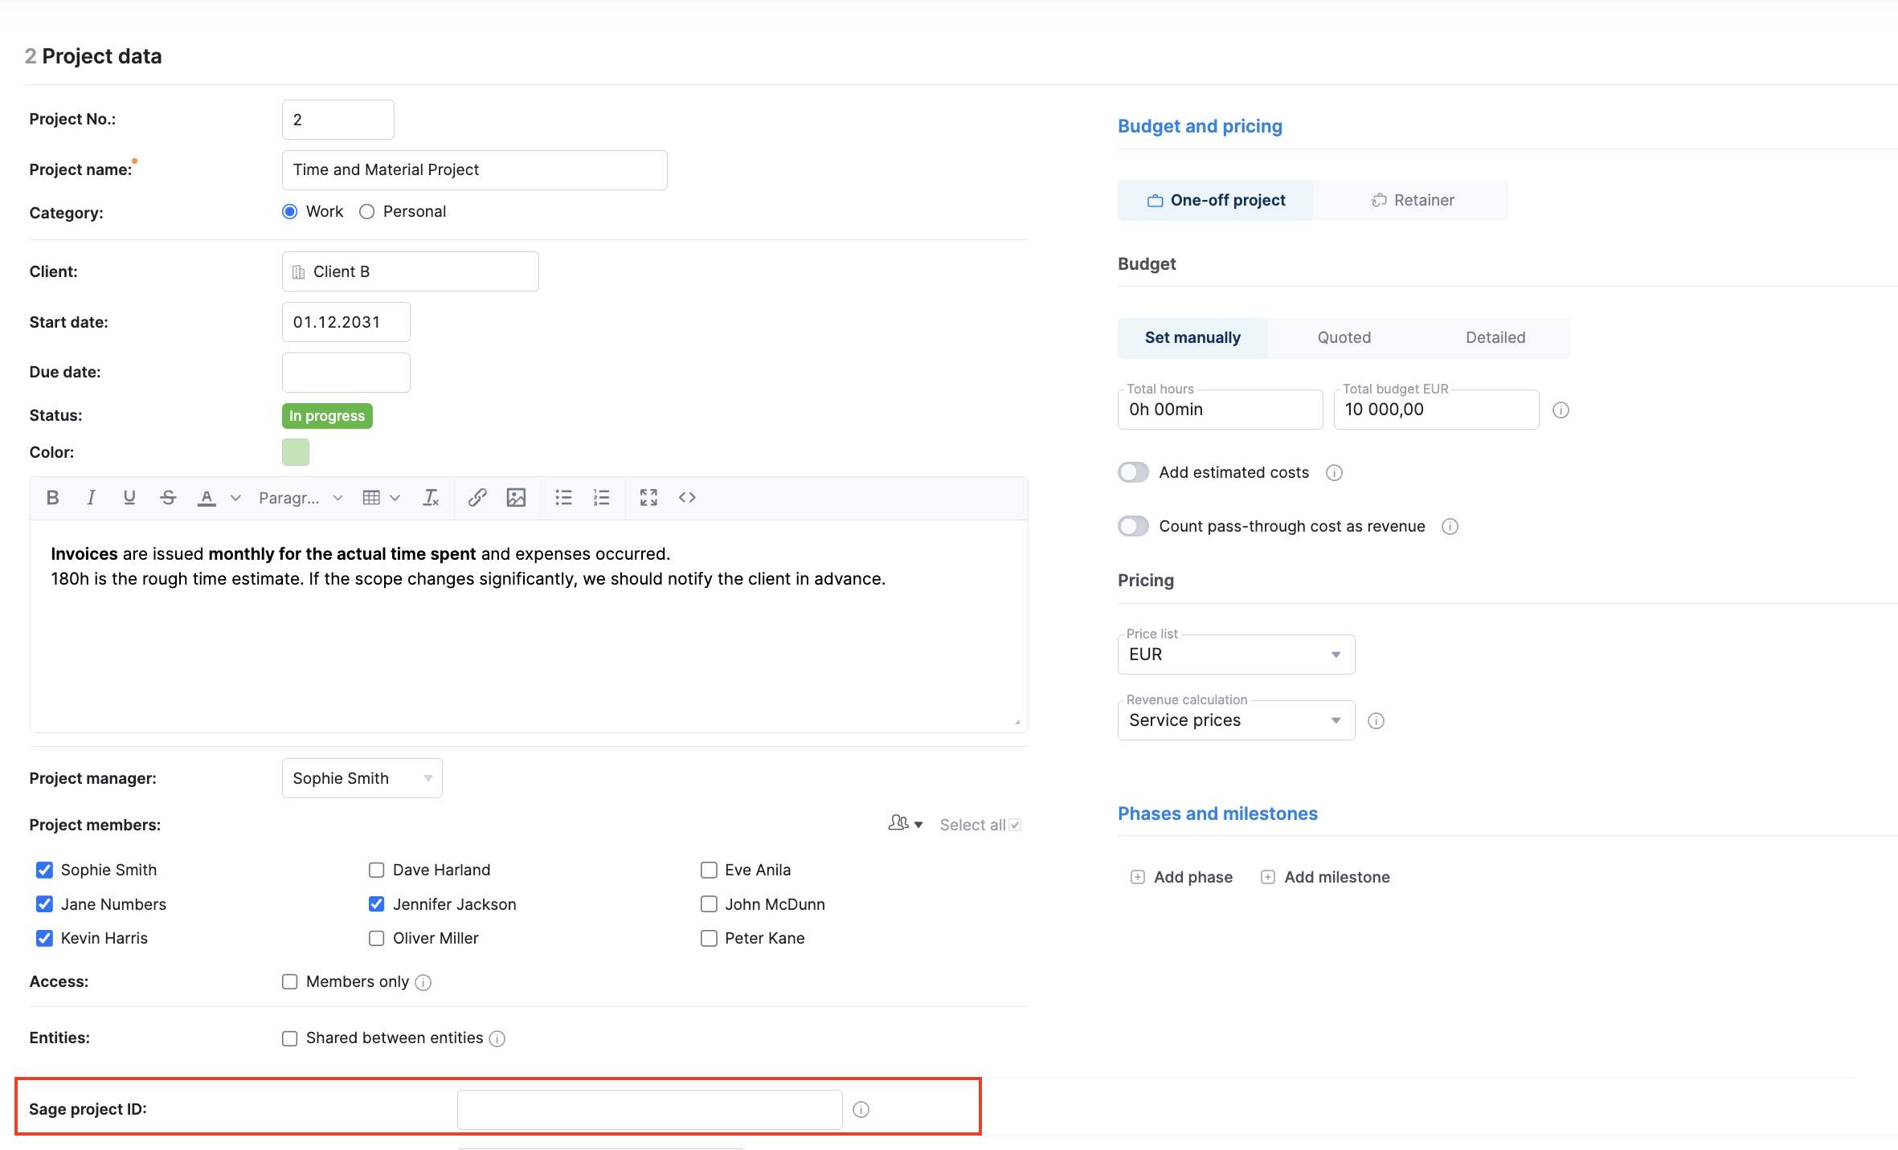Expand the Project manager dropdown for Sophie Smith

pos(427,777)
